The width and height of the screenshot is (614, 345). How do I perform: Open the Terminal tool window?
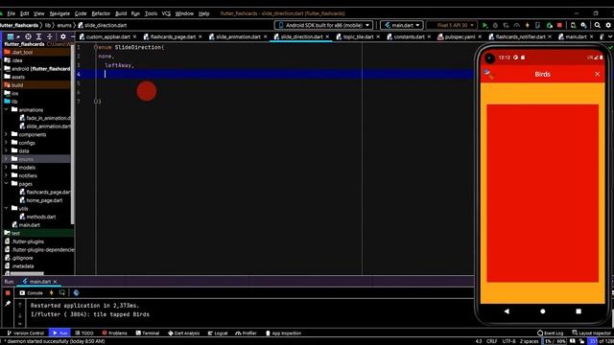click(147, 333)
